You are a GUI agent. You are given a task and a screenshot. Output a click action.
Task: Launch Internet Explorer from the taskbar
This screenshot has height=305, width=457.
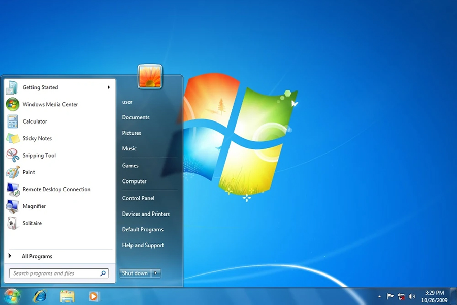coord(40,296)
